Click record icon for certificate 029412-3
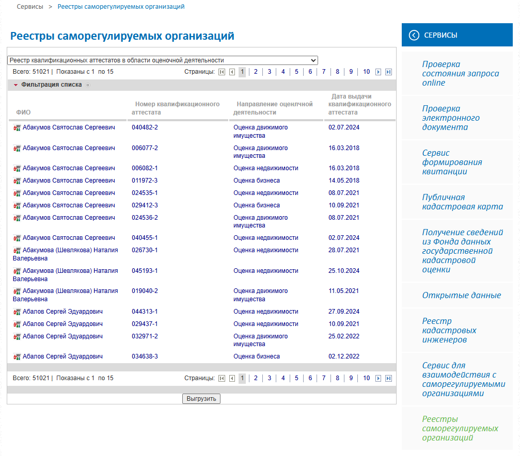The width and height of the screenshot is (520, 456). coord(17,206)
